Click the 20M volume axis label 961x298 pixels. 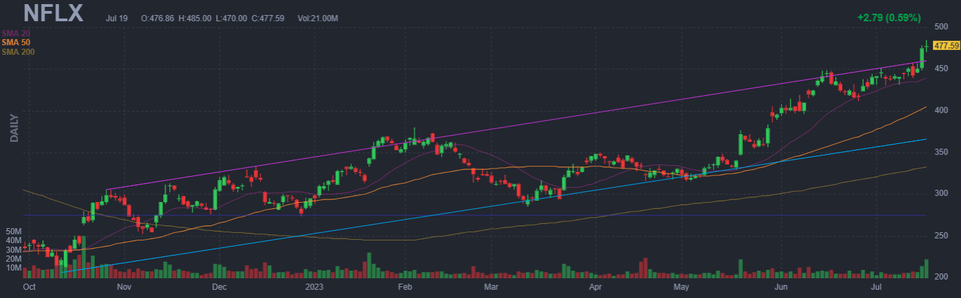point(13,258)
